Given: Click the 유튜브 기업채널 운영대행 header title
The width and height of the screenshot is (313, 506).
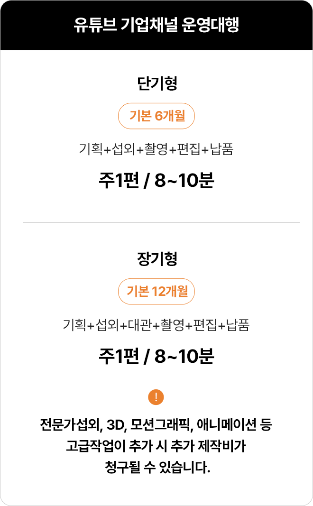Looking at the screenshot, I should (x=156, y=25).
